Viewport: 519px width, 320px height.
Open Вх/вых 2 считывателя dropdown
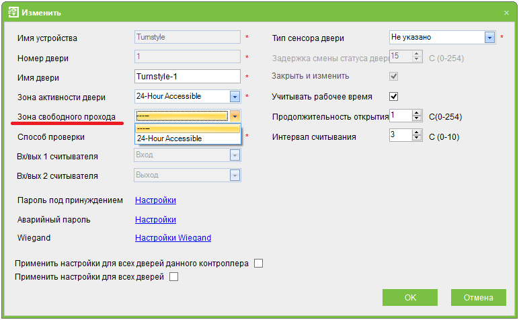pyautogui.click(x=235, y=175)
